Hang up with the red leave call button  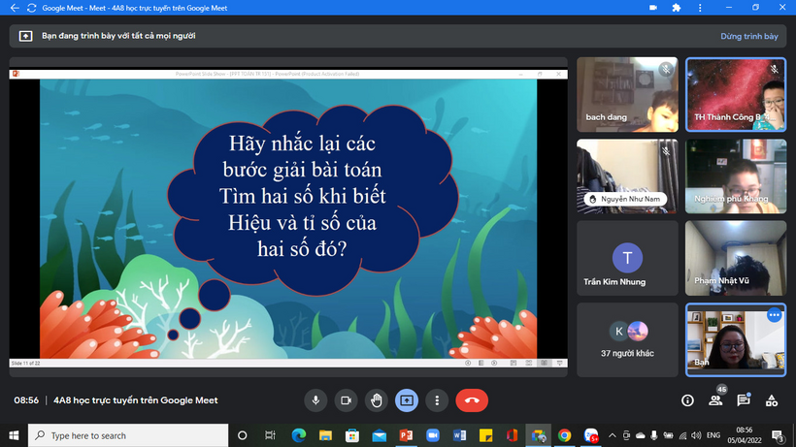point(472,399)
